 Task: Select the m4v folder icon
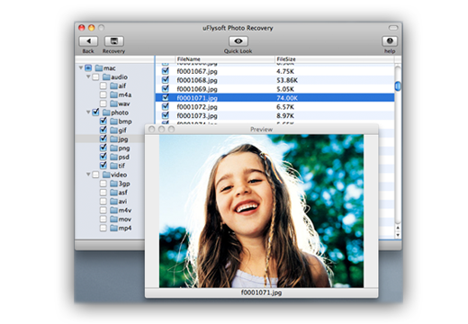113,210
